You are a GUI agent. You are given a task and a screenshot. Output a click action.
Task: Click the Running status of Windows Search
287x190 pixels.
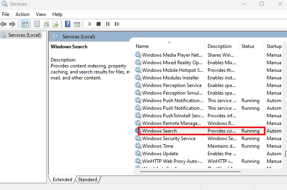click(x=250, y=131)
